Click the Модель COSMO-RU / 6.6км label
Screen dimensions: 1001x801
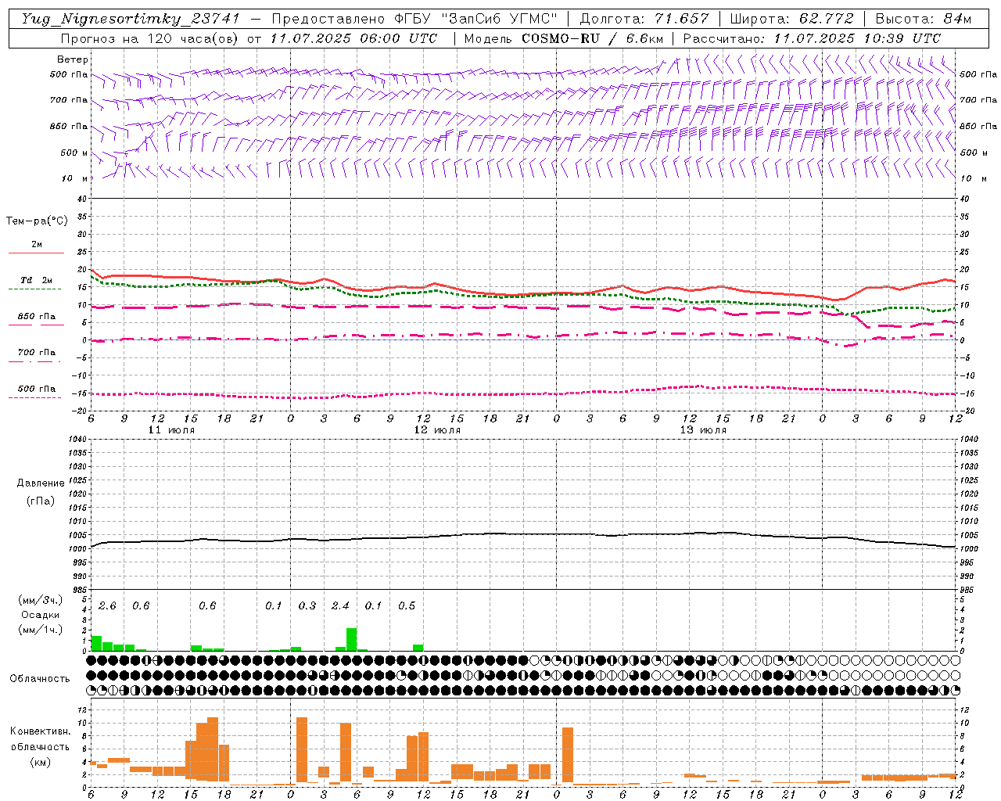tap(564, 38)
